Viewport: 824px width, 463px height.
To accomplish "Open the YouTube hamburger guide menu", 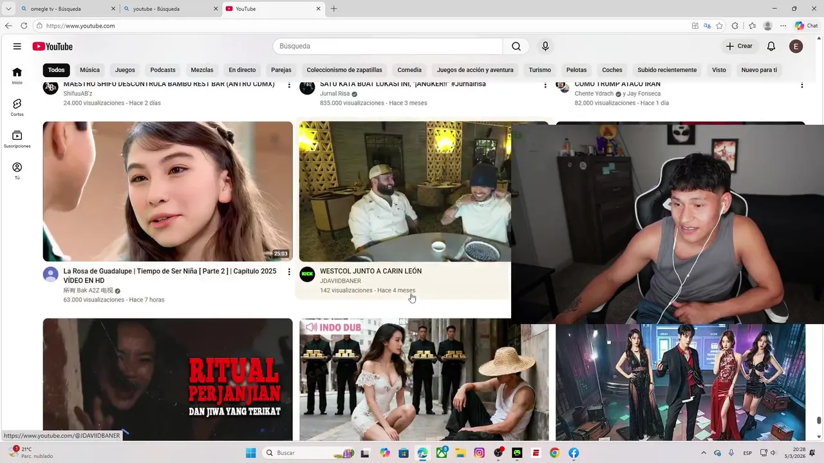I will 17,46.
